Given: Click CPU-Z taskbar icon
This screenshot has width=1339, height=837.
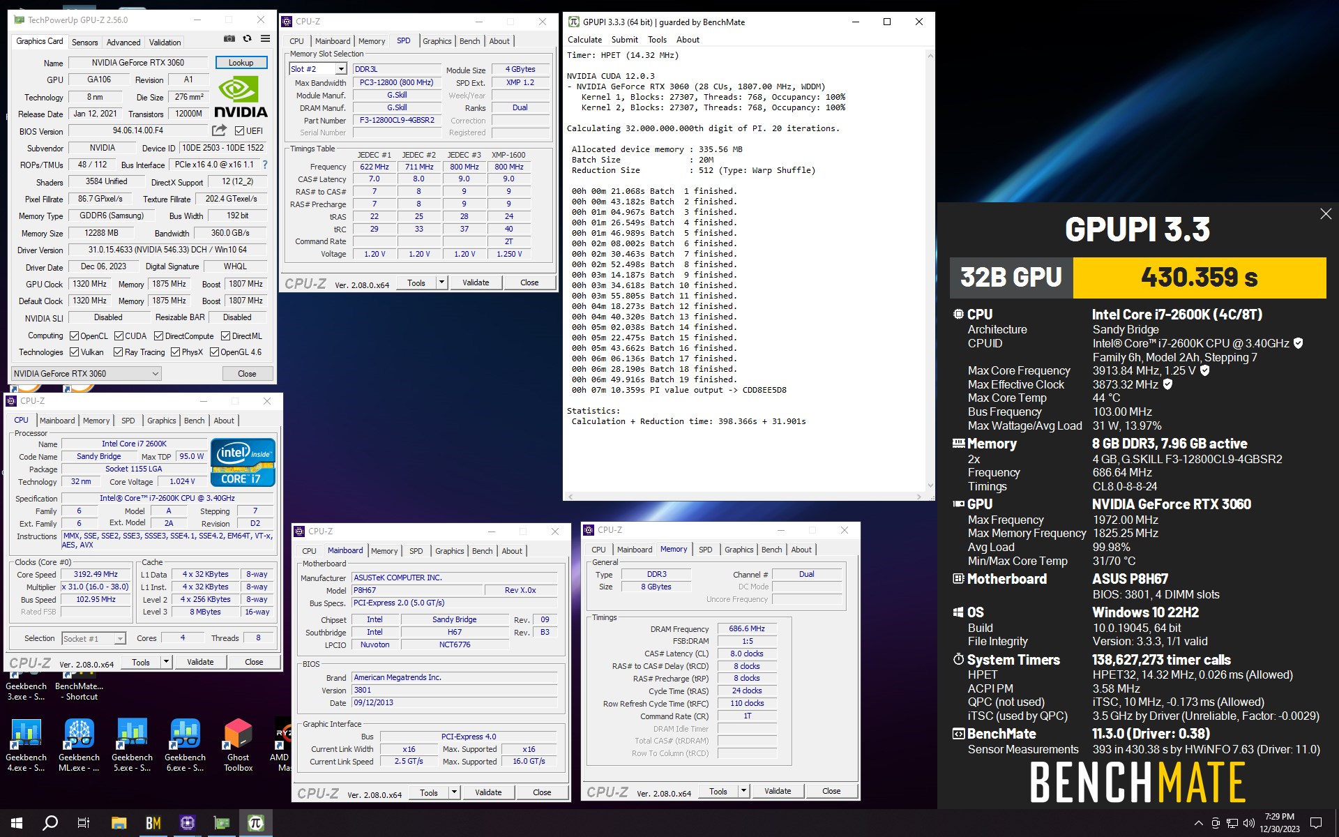Looking at the screenshot, I should [x=187, y=823].
